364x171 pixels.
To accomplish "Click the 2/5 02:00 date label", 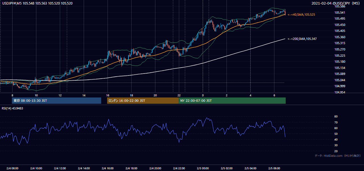I will pyautogui.click(x=226, y=168).
